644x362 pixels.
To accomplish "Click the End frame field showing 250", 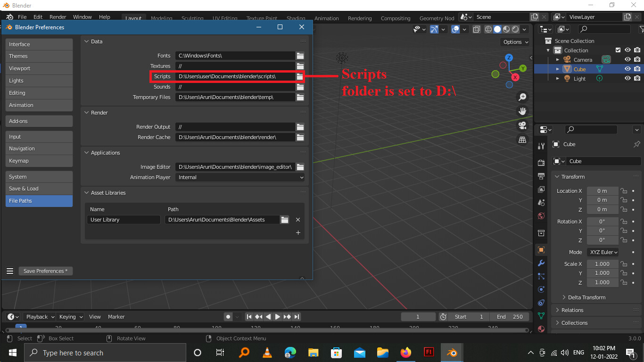I will [x=510, y=317].
